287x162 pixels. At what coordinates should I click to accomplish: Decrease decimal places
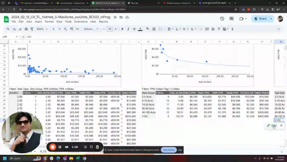tap(65, 29)
